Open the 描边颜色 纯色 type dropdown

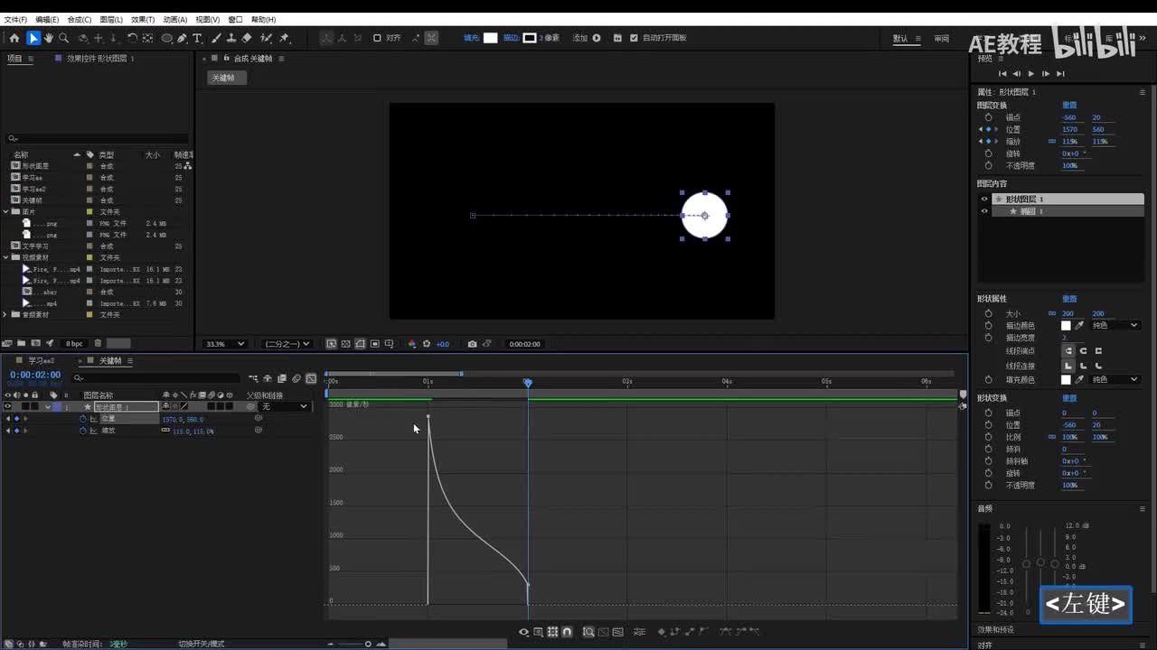tap(1115, 325)
